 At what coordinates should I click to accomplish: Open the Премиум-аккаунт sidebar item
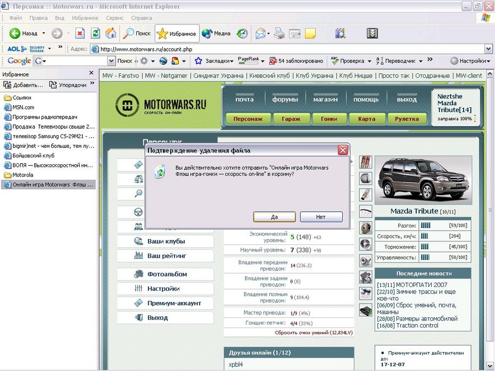(166, 303)
